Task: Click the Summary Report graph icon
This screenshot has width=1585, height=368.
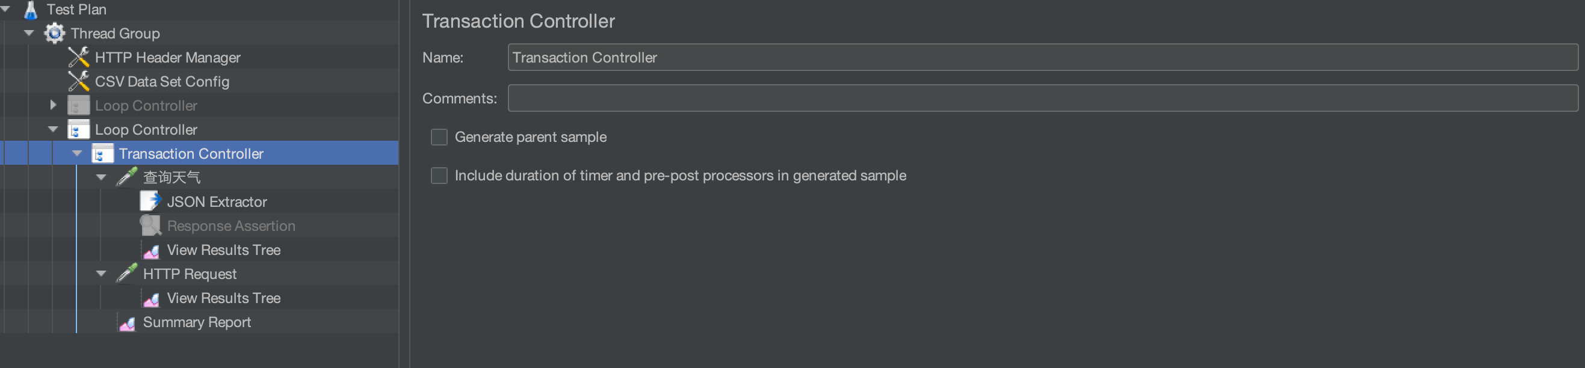Action: click(x=127, y=322)
